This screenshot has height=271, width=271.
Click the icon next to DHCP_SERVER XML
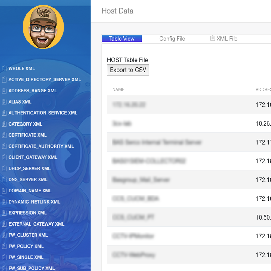[x=4, y=169]
